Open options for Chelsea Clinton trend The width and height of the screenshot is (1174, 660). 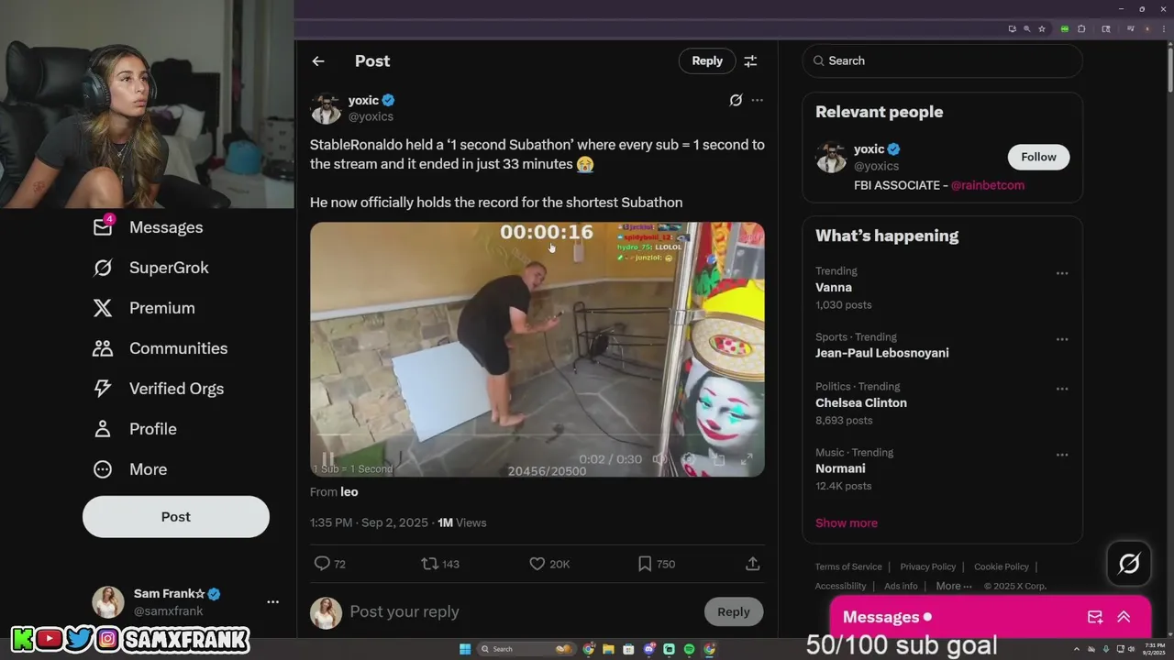tap(1062, 389)
